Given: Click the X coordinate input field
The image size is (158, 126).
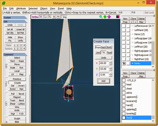Looking at the screenshot, I should pyautogui.click(x=104, y=63).
